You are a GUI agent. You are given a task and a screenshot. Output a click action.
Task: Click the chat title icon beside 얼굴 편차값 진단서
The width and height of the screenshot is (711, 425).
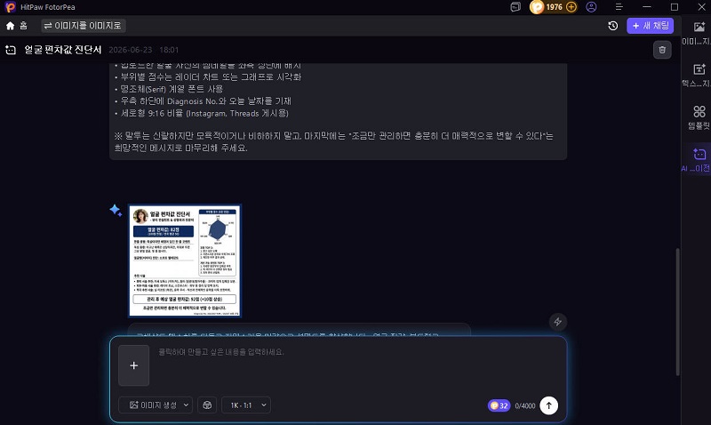(x=11, y=50)
